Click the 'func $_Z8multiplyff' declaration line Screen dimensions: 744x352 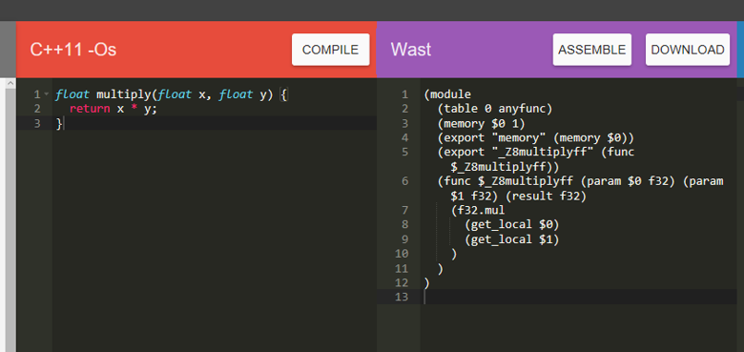click(x=580, y=188)
